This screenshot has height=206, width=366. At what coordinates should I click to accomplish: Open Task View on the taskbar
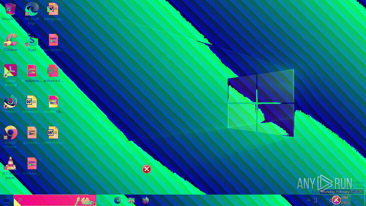(x=103, y=200)
